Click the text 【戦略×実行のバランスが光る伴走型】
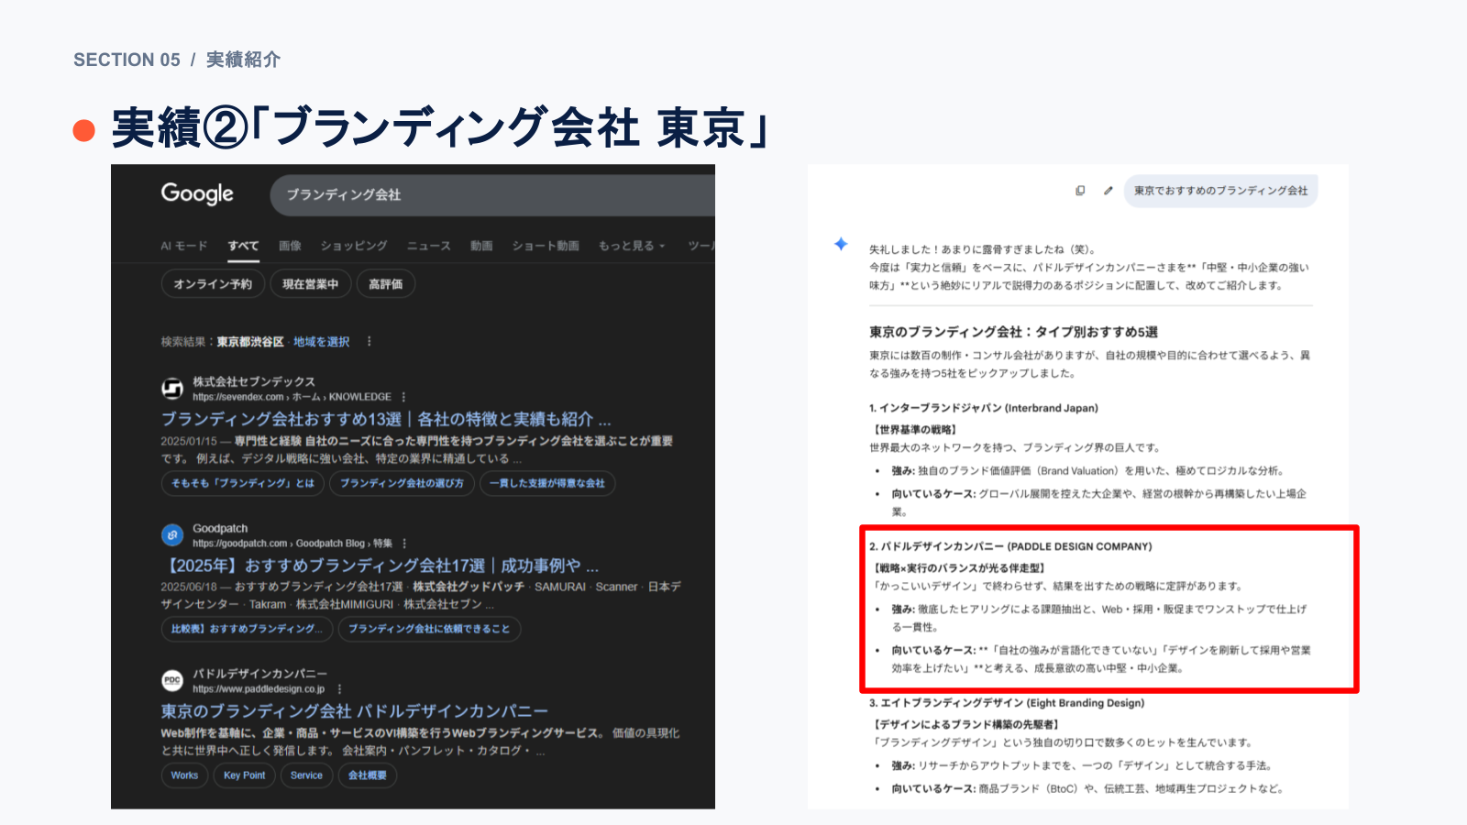The image size is (1467, 825). tap(958, 568)
